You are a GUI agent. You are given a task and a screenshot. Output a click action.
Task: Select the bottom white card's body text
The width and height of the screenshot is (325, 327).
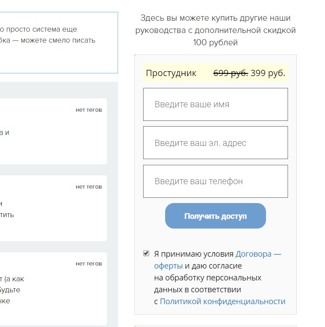point(10,290)
